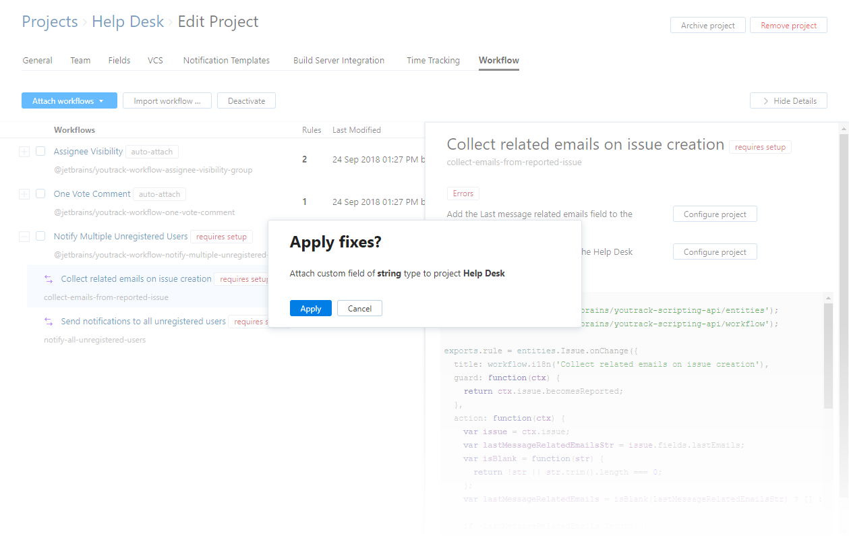Select Notify Multiple Unregistered Users checkbox
This screenshot has height=536, width=849.
pyautogui.click(x=40, y=237)
